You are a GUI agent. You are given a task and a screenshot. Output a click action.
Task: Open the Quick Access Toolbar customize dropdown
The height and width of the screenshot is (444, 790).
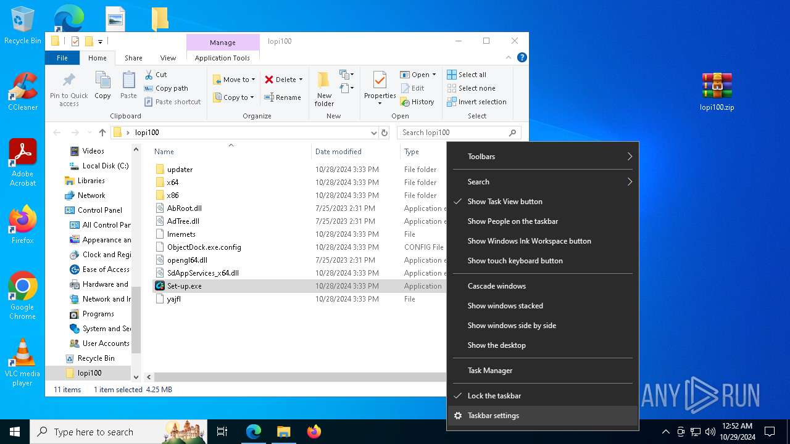pos(100,41)
